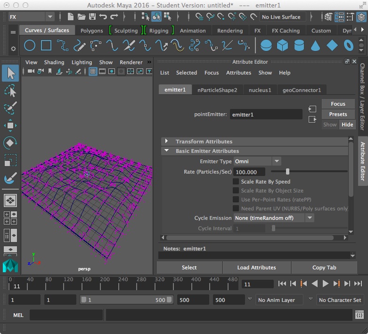Viewport: 368px width, 334px height.
Task: Open the Emitter Type dropdown
Action: click(257, 161)
